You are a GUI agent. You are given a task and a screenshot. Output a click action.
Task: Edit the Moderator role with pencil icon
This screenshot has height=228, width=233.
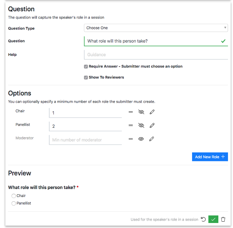(151, 139)
